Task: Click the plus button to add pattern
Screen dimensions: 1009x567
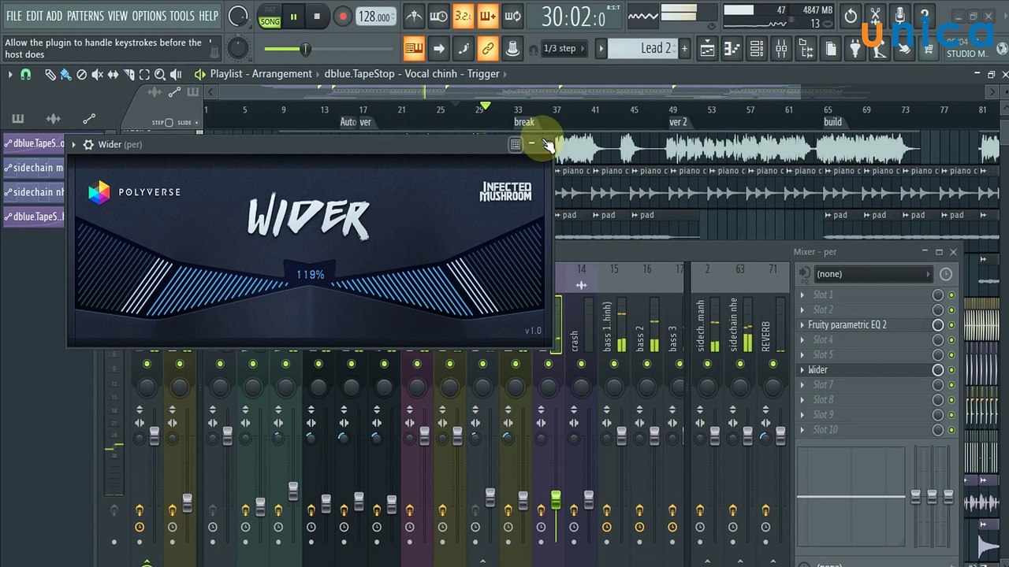Action: [683, 49]
